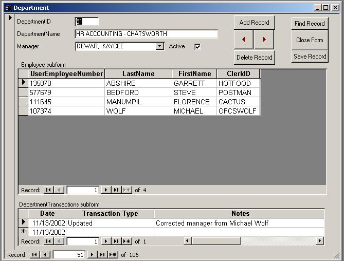Image resolution: width=344 pixels, height=261 pixels.
Task: Go to next department with red right arrow
Action: pyautogui.click(x=264, y=40)
